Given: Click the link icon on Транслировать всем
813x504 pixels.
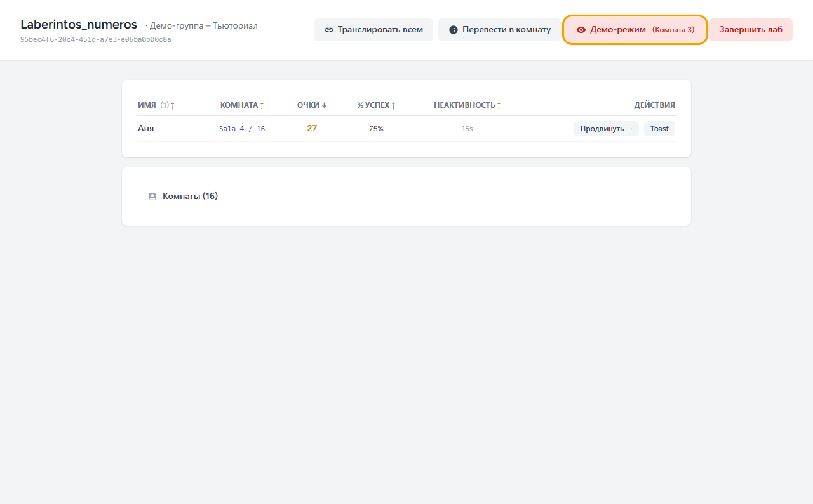Looking at the screenshot, I should pos(329,30).
